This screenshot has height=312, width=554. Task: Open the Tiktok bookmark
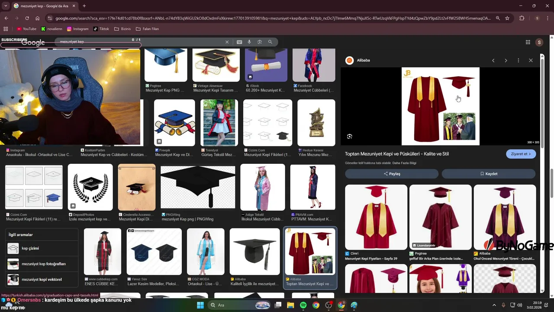101,29
